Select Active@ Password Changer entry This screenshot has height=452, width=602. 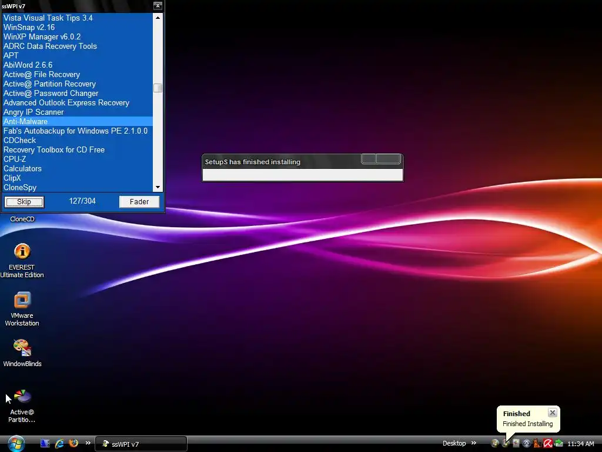78,93
